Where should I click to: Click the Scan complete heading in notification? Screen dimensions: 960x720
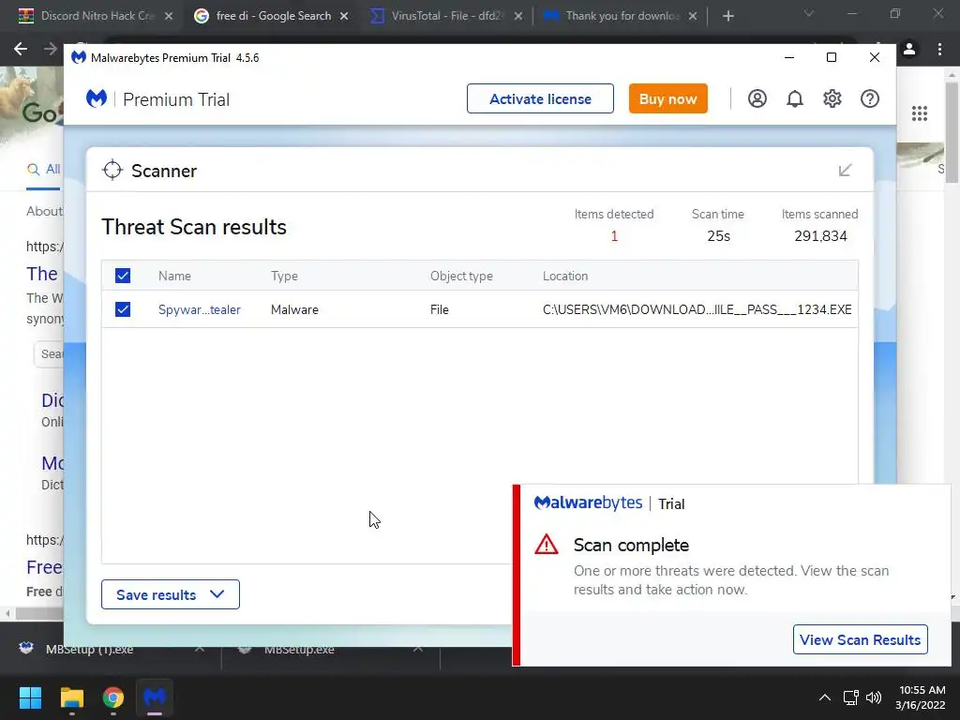[x=631, y=545]
